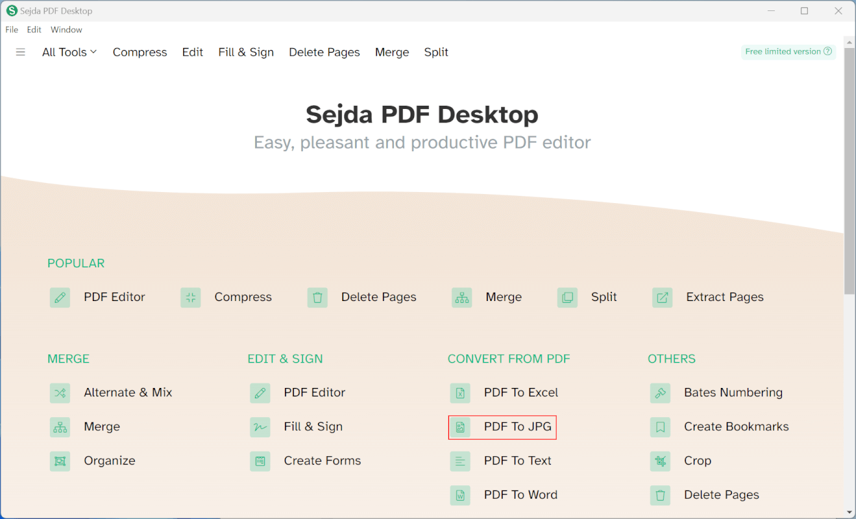Click the Merge icon under Popular

point(462,298)
